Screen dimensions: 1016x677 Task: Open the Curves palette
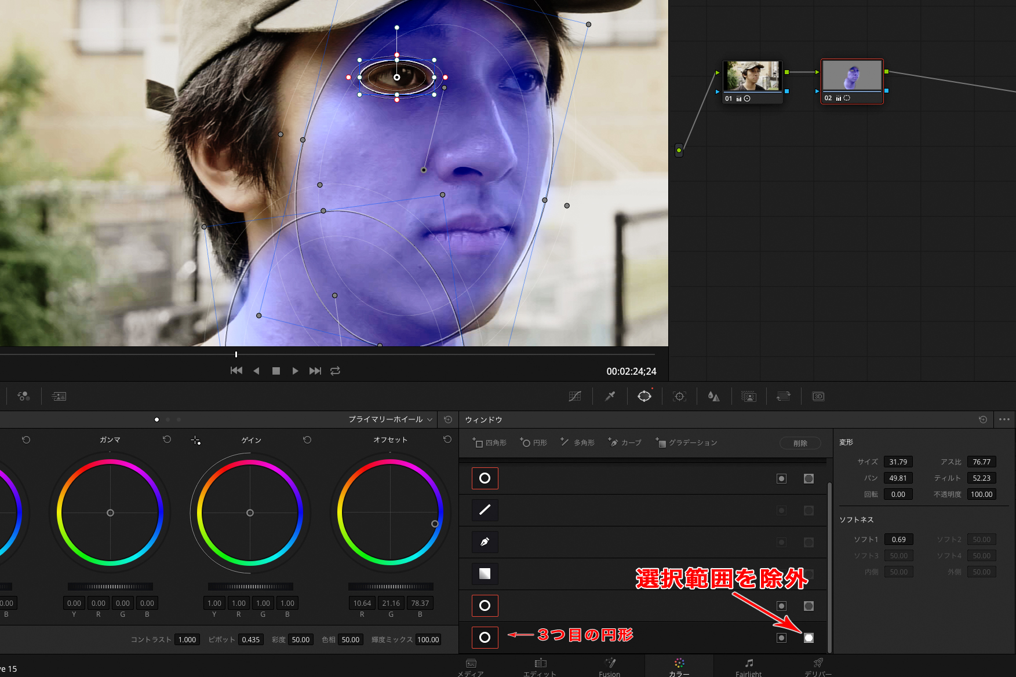tap(575, 397)
